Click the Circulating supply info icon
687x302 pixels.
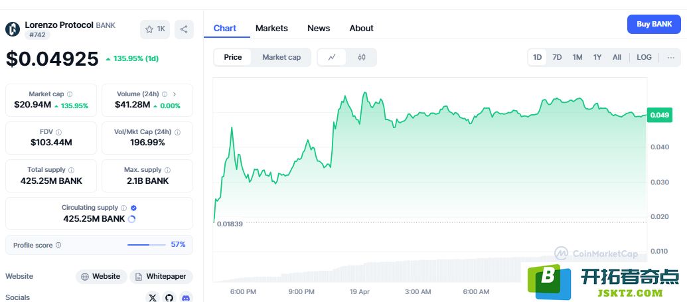coord(124,208)
